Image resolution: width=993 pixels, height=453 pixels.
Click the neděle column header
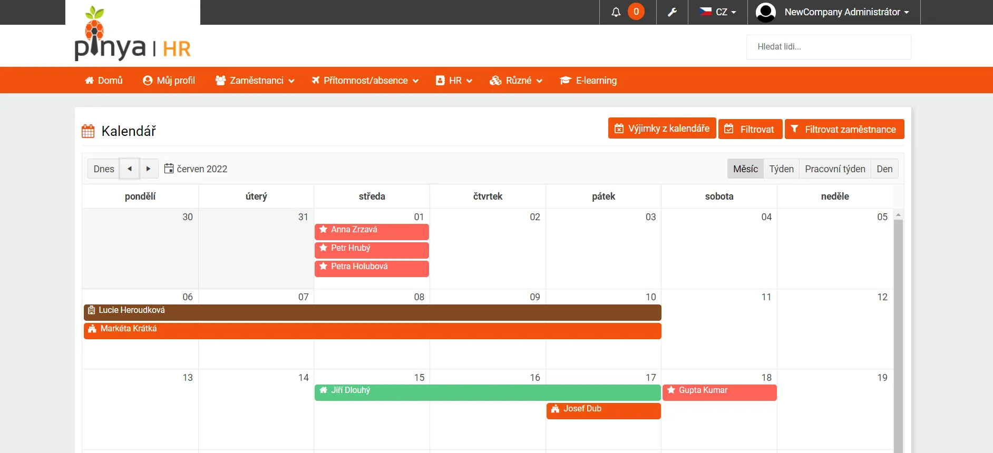point(835,196)
